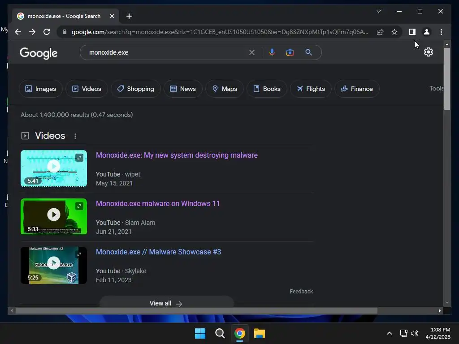The height and width of the screenshot is (344, 459).
Task: Show hidden system tray icons
Action: click(x=390, y=333)
